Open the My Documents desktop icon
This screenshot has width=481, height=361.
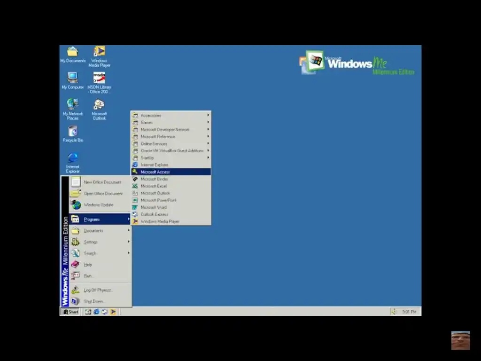coord(73,55)
